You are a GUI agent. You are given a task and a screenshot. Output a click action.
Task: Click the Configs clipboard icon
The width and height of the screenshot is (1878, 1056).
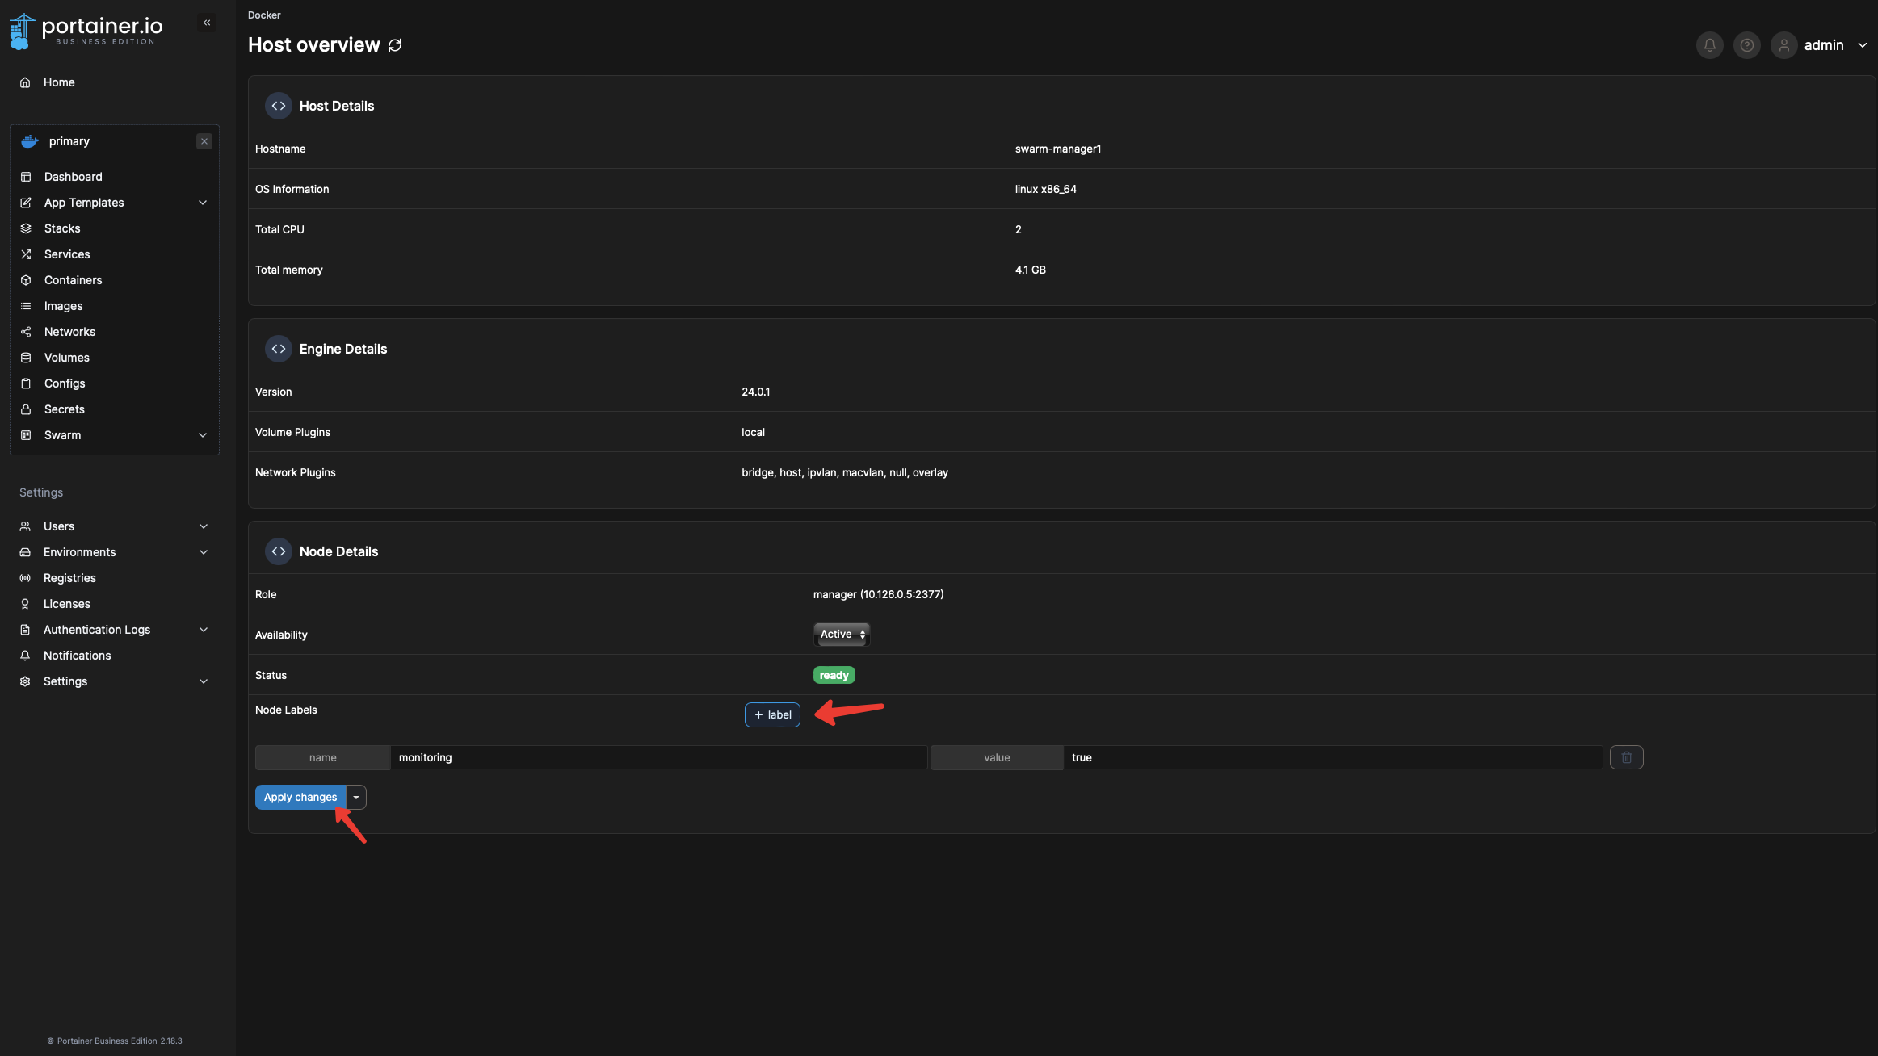tap(26, 383)
